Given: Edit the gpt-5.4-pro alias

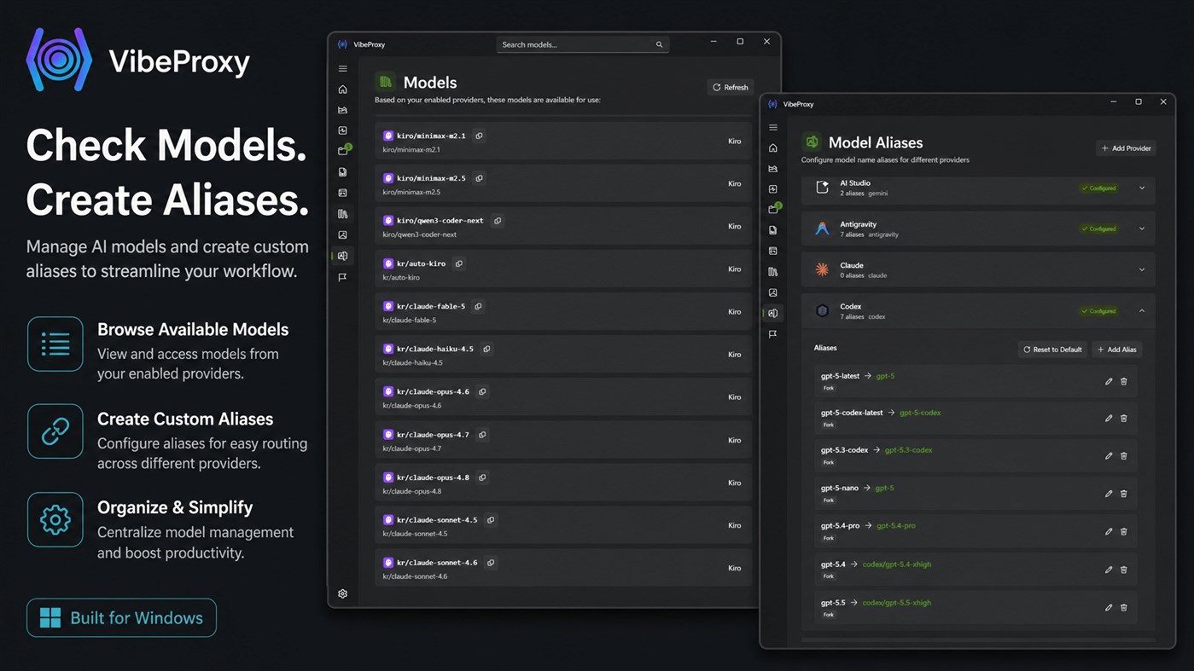Looking at the screenshot, I should 1109,531.
